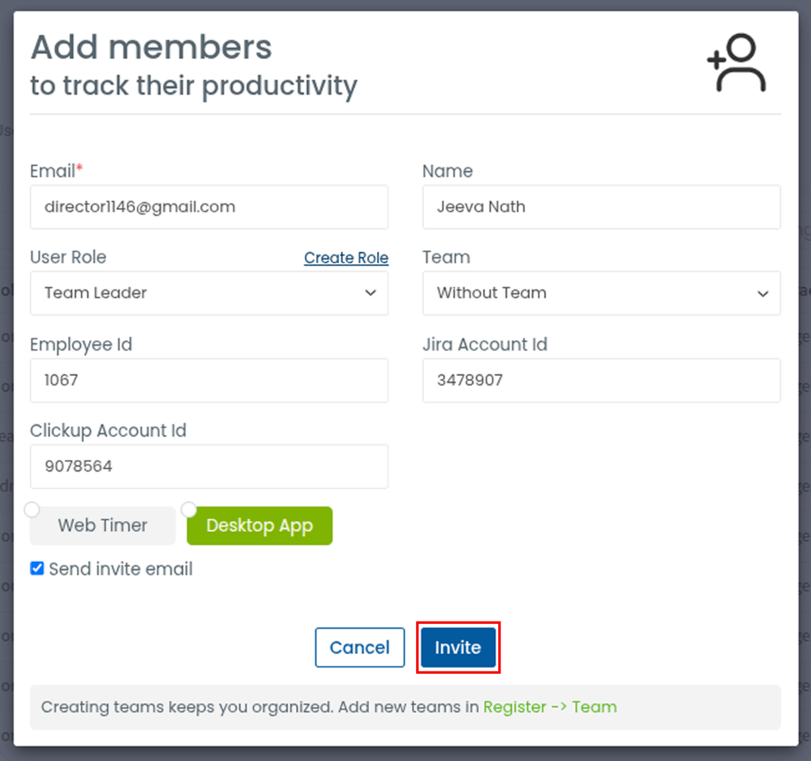Toggle the Send invite email checkbox
This screenshot has width=811, height=761.
(36, 568)
